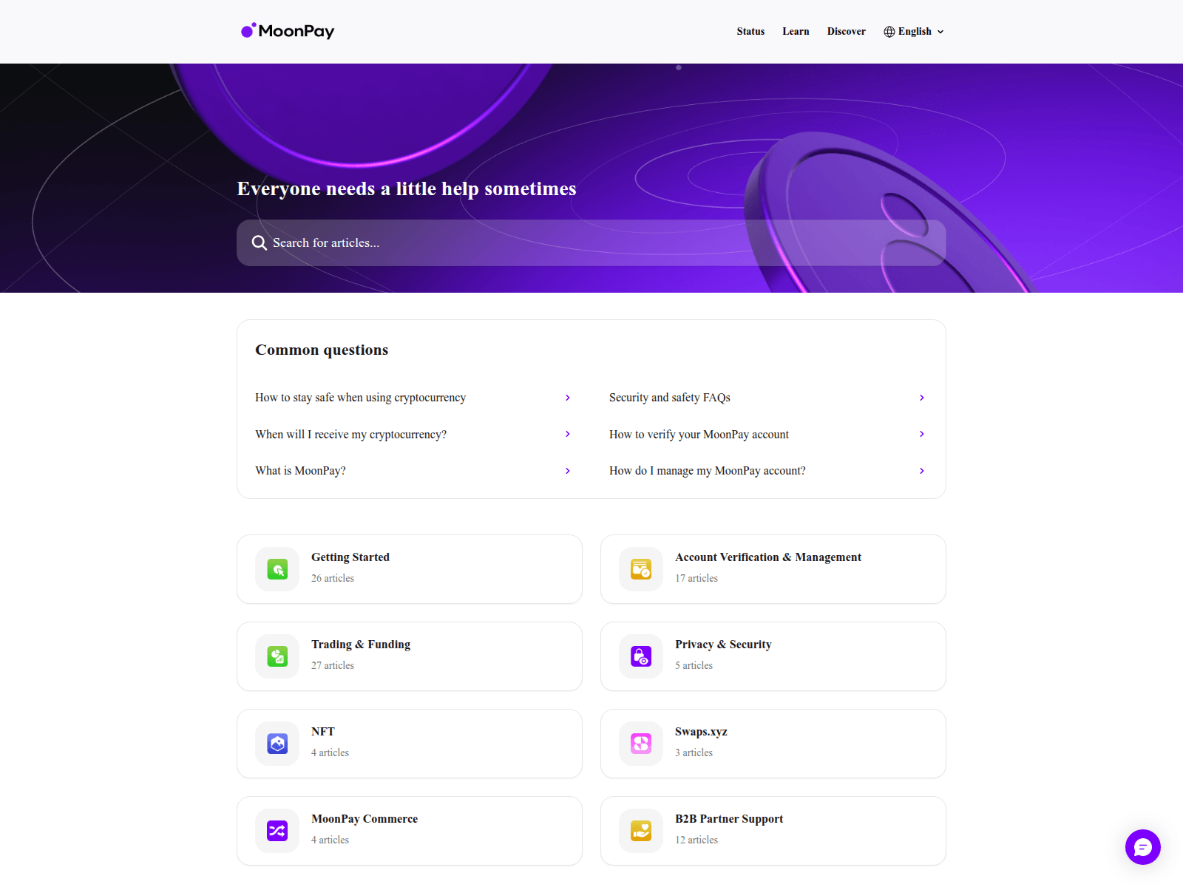Image resolution: width=1183 pixels, height=887 pixels.
Task: Open Account Verification & Management category title
Action: [x=768, y=557]
